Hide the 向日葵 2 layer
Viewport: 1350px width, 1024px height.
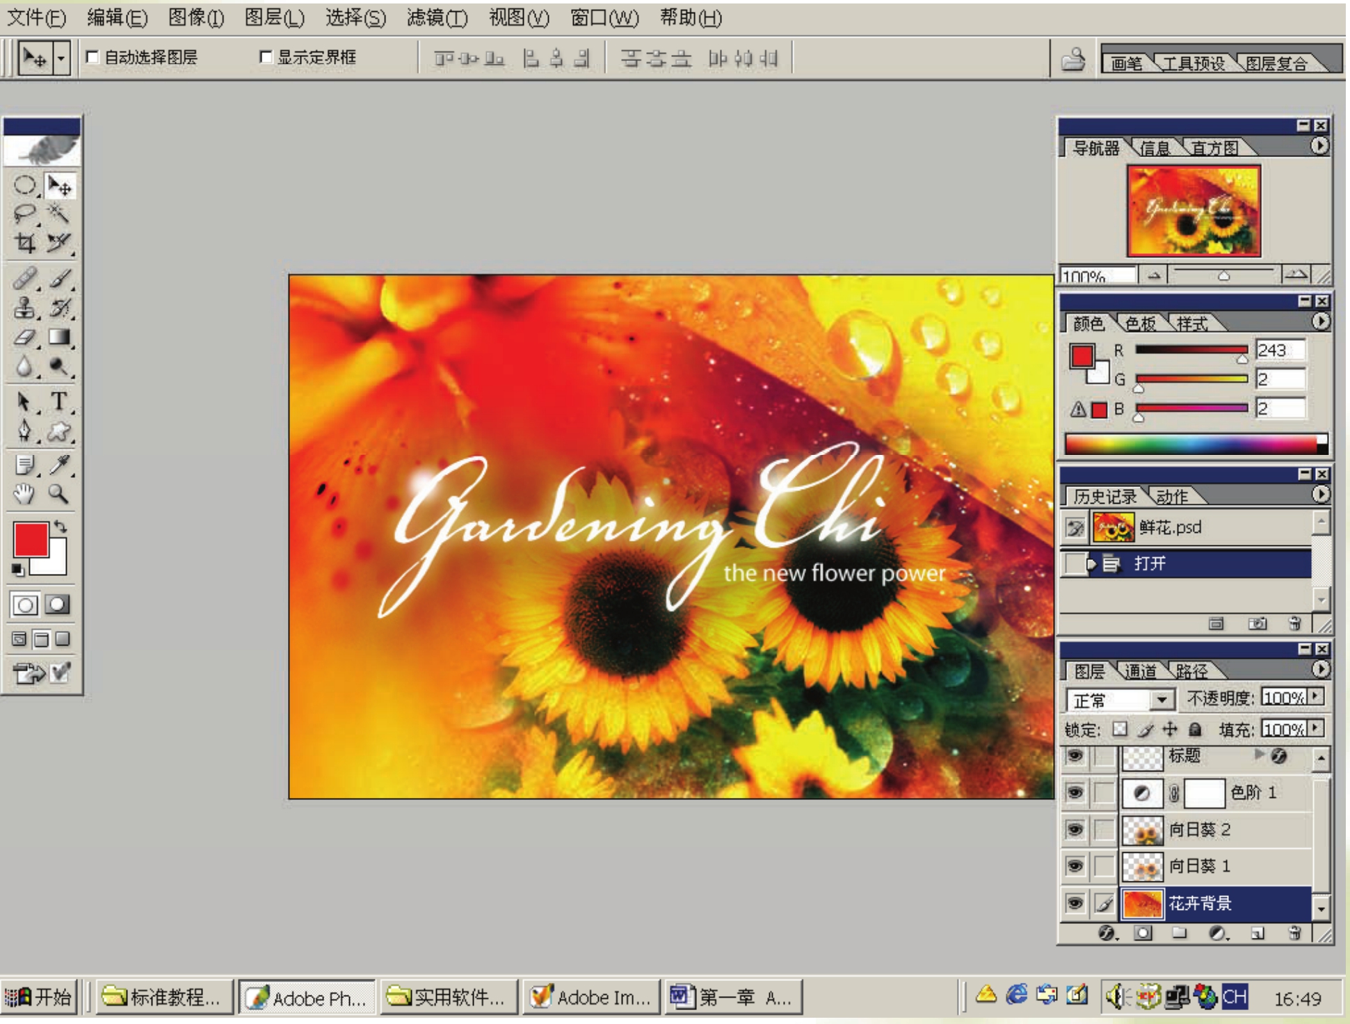[x=1075, y=829]
